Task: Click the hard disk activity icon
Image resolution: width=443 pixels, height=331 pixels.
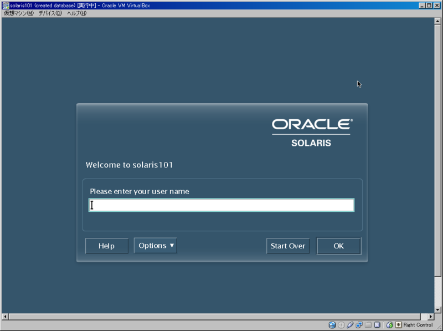Action: pos(332,325)
